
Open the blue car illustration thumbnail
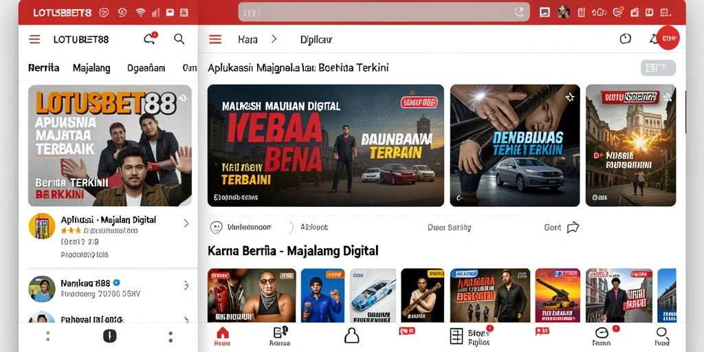(373, 296)
